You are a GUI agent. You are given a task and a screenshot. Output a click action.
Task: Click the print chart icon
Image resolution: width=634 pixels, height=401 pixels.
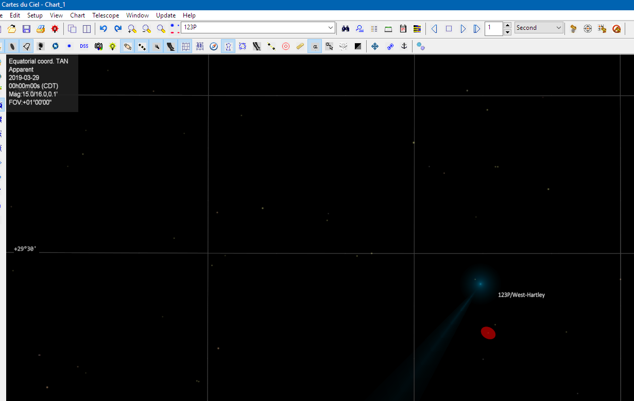point(40,29)
